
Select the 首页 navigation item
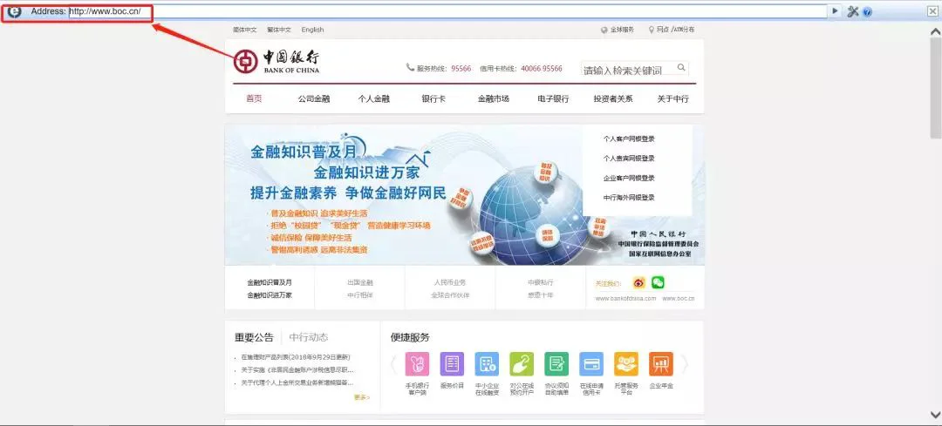[x=254, y=98]
